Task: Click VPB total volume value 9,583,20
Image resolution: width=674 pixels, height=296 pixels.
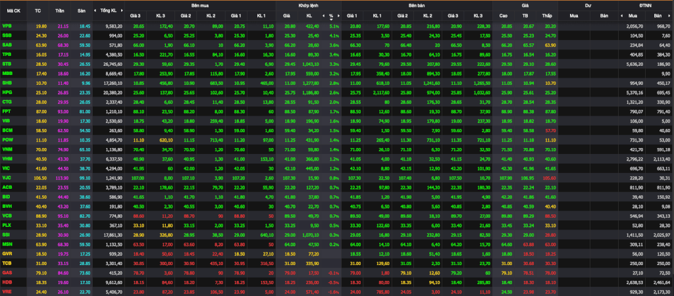Action: [114, 26]
